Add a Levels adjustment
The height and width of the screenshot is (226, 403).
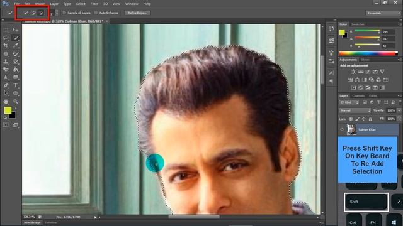(x=361, y=72)
